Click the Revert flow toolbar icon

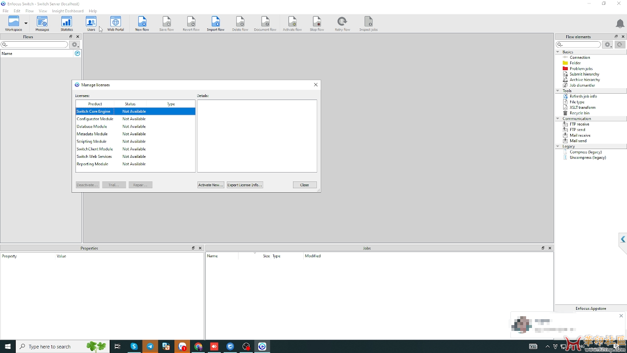(x=191, y=24)
